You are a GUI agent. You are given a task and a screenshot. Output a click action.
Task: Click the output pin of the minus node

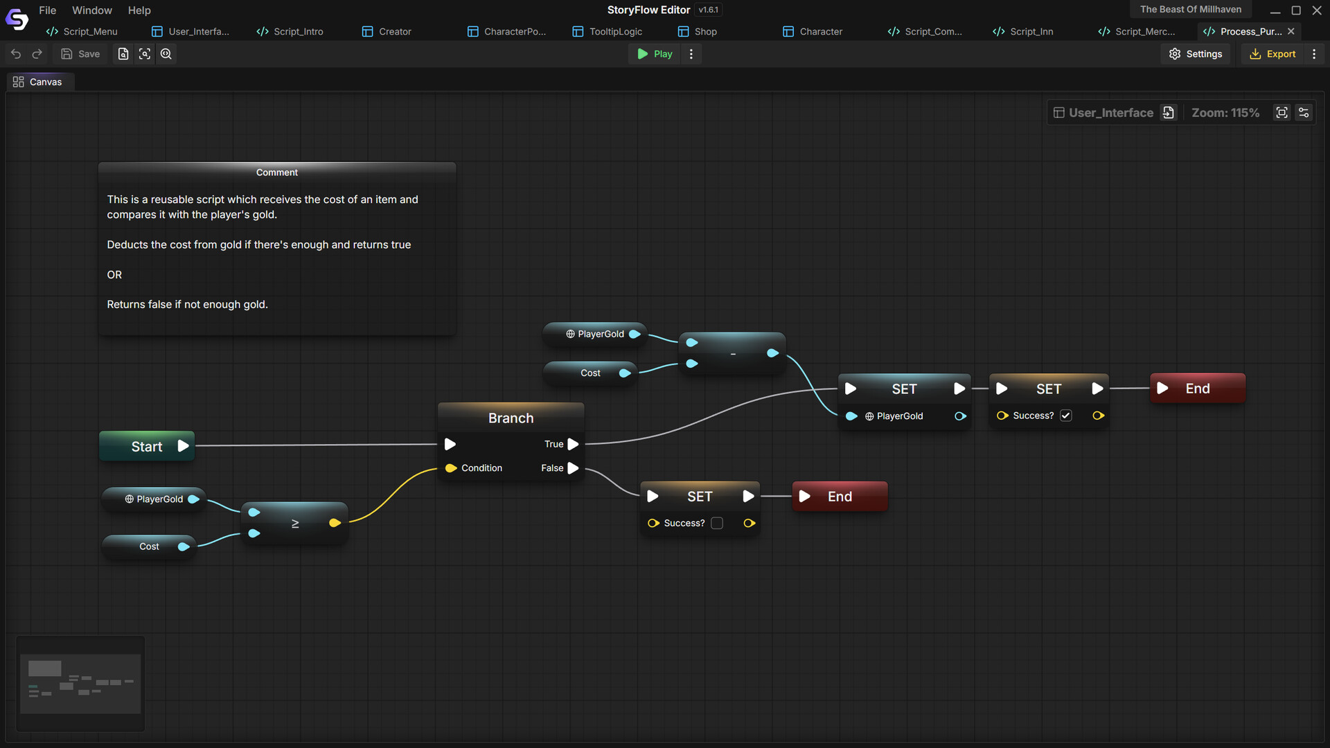click(x=773, y=353)
